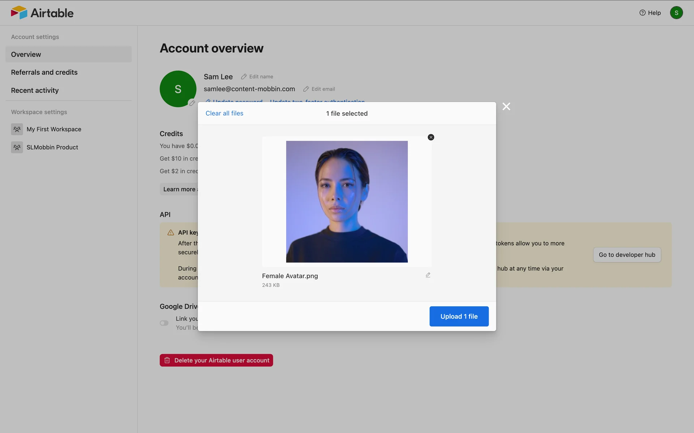
Task: Toggle the Google Drive link switch
Action: coord(164,323)
